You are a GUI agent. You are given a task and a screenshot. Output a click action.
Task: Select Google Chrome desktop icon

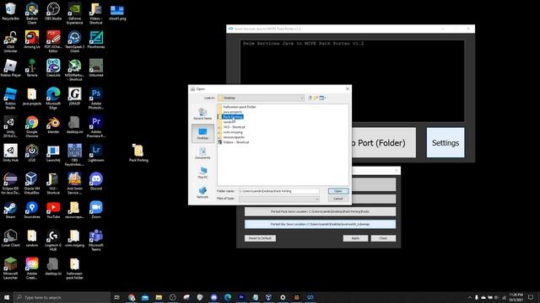coord(32,126)
